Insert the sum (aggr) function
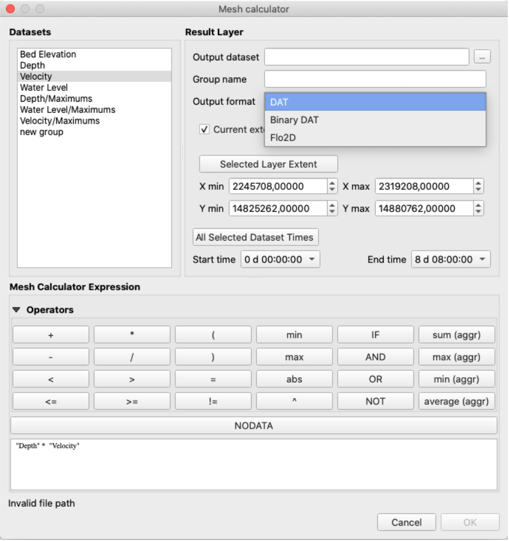509x541 pixels. click(456, 335)
